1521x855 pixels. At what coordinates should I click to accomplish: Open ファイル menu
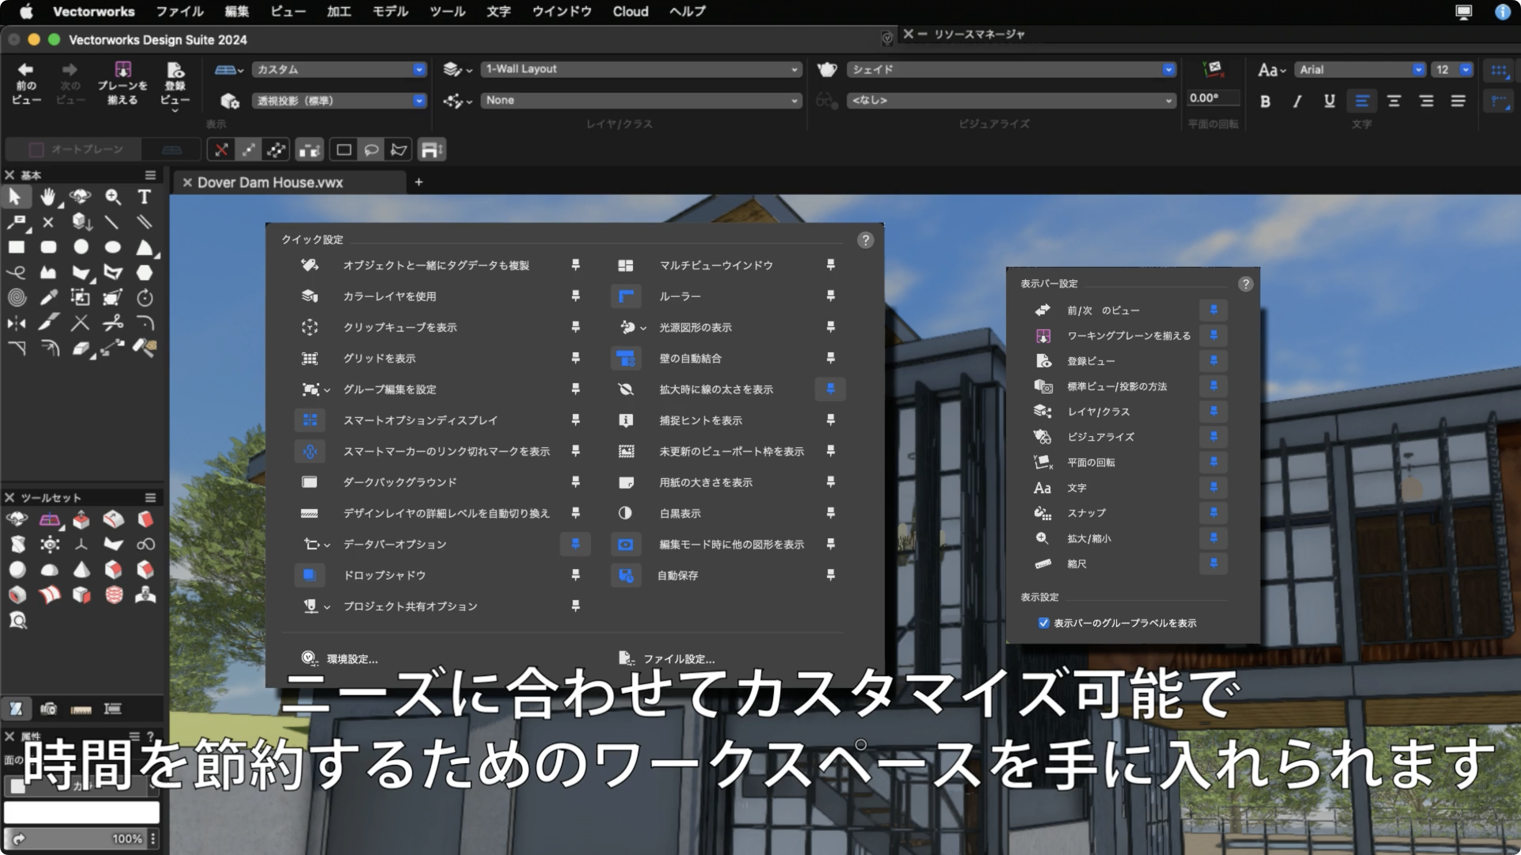point(180,11)
